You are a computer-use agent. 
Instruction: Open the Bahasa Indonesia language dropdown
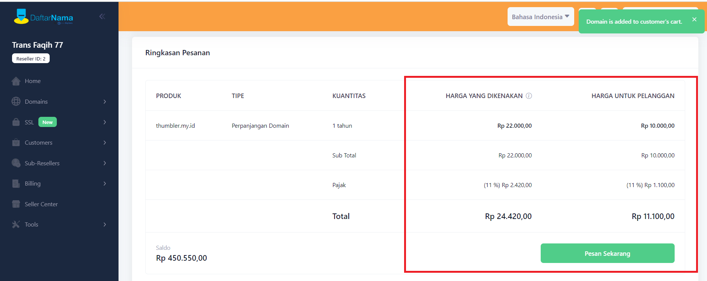click(540, 17)
